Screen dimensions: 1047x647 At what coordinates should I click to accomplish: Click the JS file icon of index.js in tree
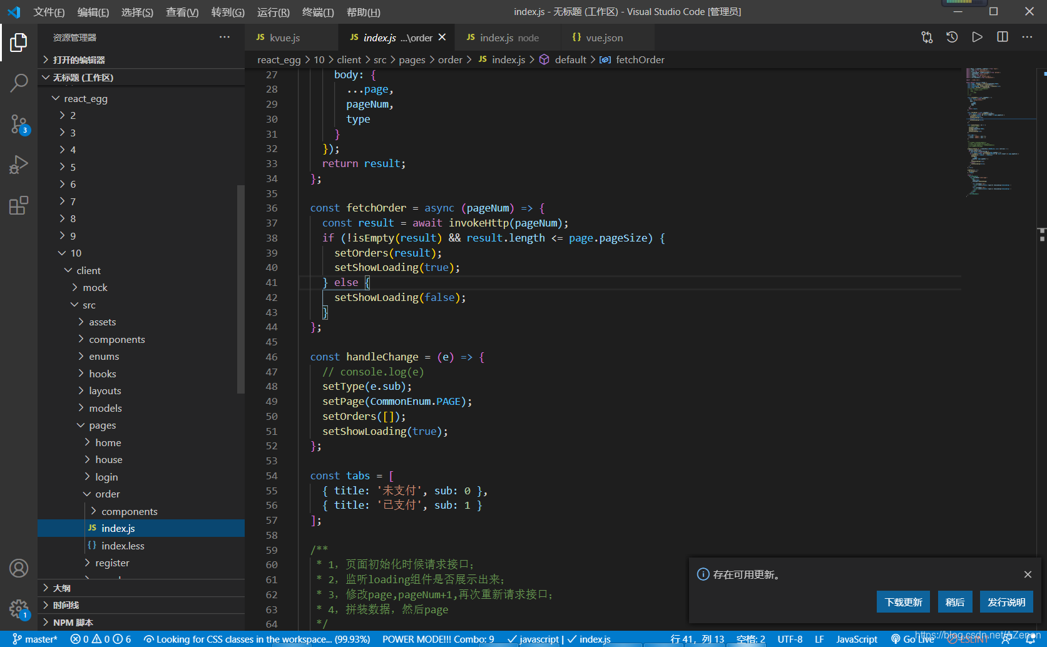coord(92,528)
